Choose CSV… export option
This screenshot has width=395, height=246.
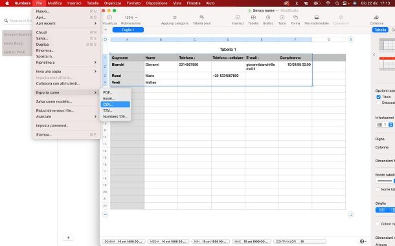pyautogui.click(x=115, y=105)
